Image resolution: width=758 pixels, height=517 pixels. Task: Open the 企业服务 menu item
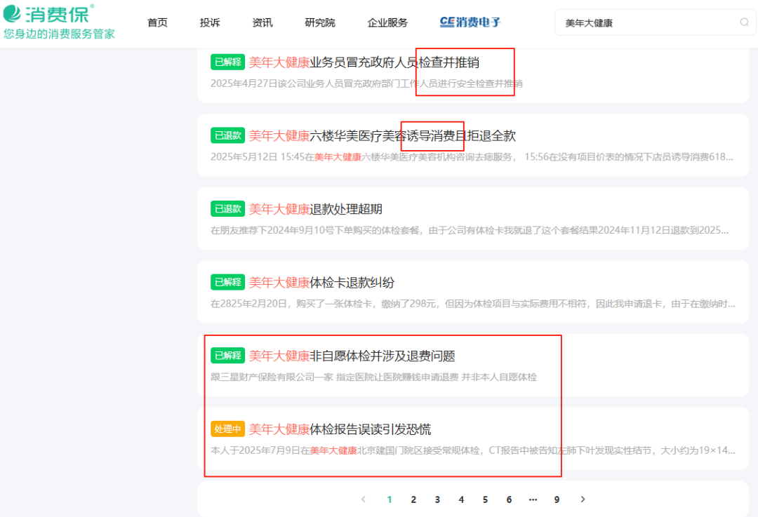tap(387, 22)
